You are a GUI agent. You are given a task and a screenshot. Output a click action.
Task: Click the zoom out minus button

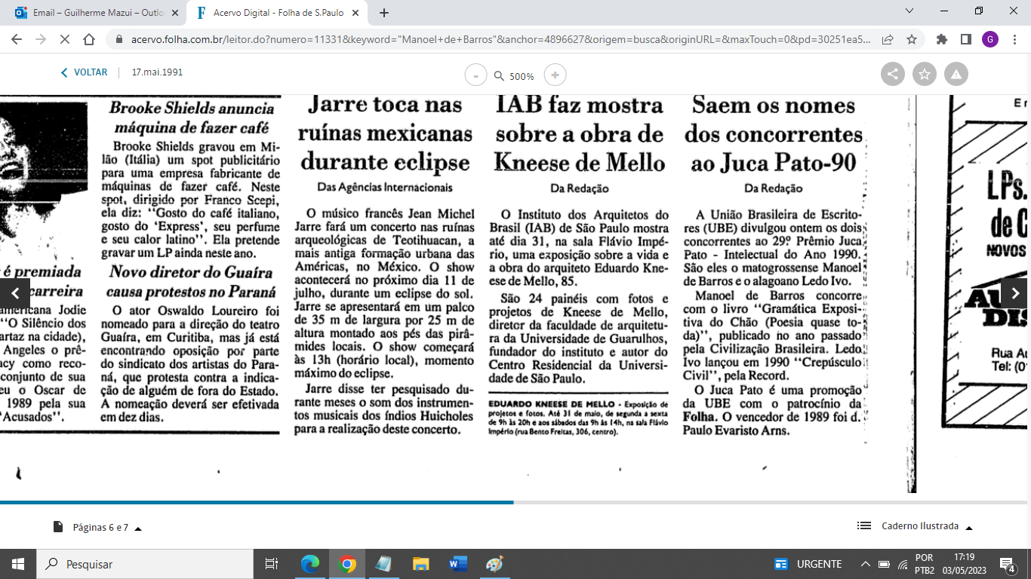point(475,75)
